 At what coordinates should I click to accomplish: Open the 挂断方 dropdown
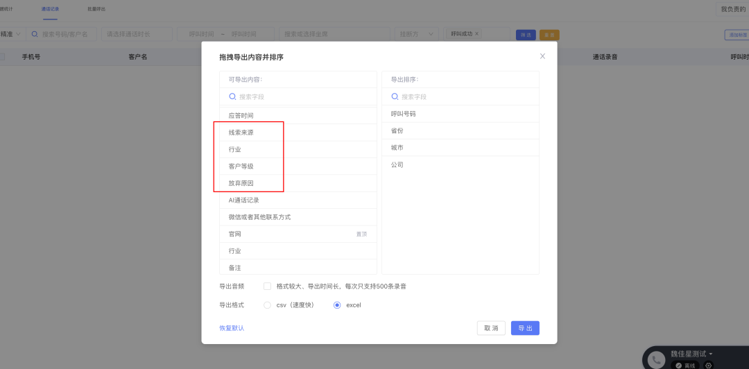tap(417, 34)
